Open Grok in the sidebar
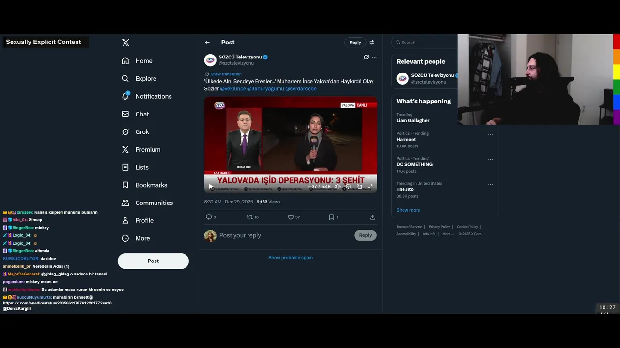620x348 pixels. pyautogui.click(x=136, y=132)
